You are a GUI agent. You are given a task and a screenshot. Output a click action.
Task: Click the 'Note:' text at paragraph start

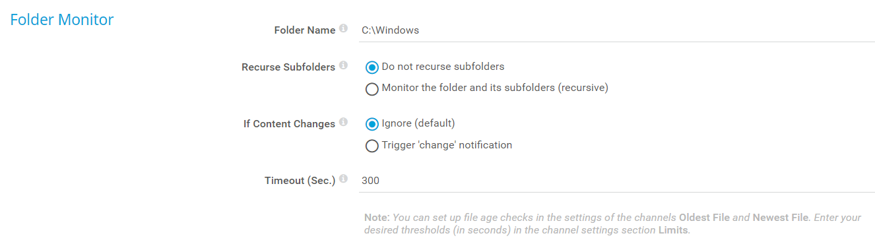click(x=377, y=218)
